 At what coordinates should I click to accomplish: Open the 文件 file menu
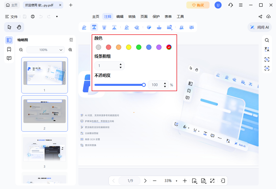tap(11, 17)
